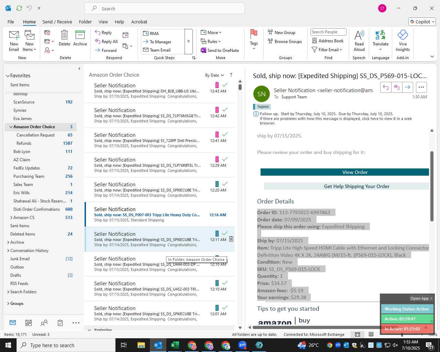Click the Meeting reply icon

point(125,35)
